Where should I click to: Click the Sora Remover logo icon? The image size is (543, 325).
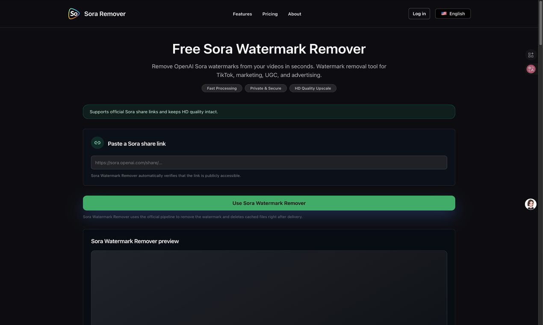coord(74,14)
